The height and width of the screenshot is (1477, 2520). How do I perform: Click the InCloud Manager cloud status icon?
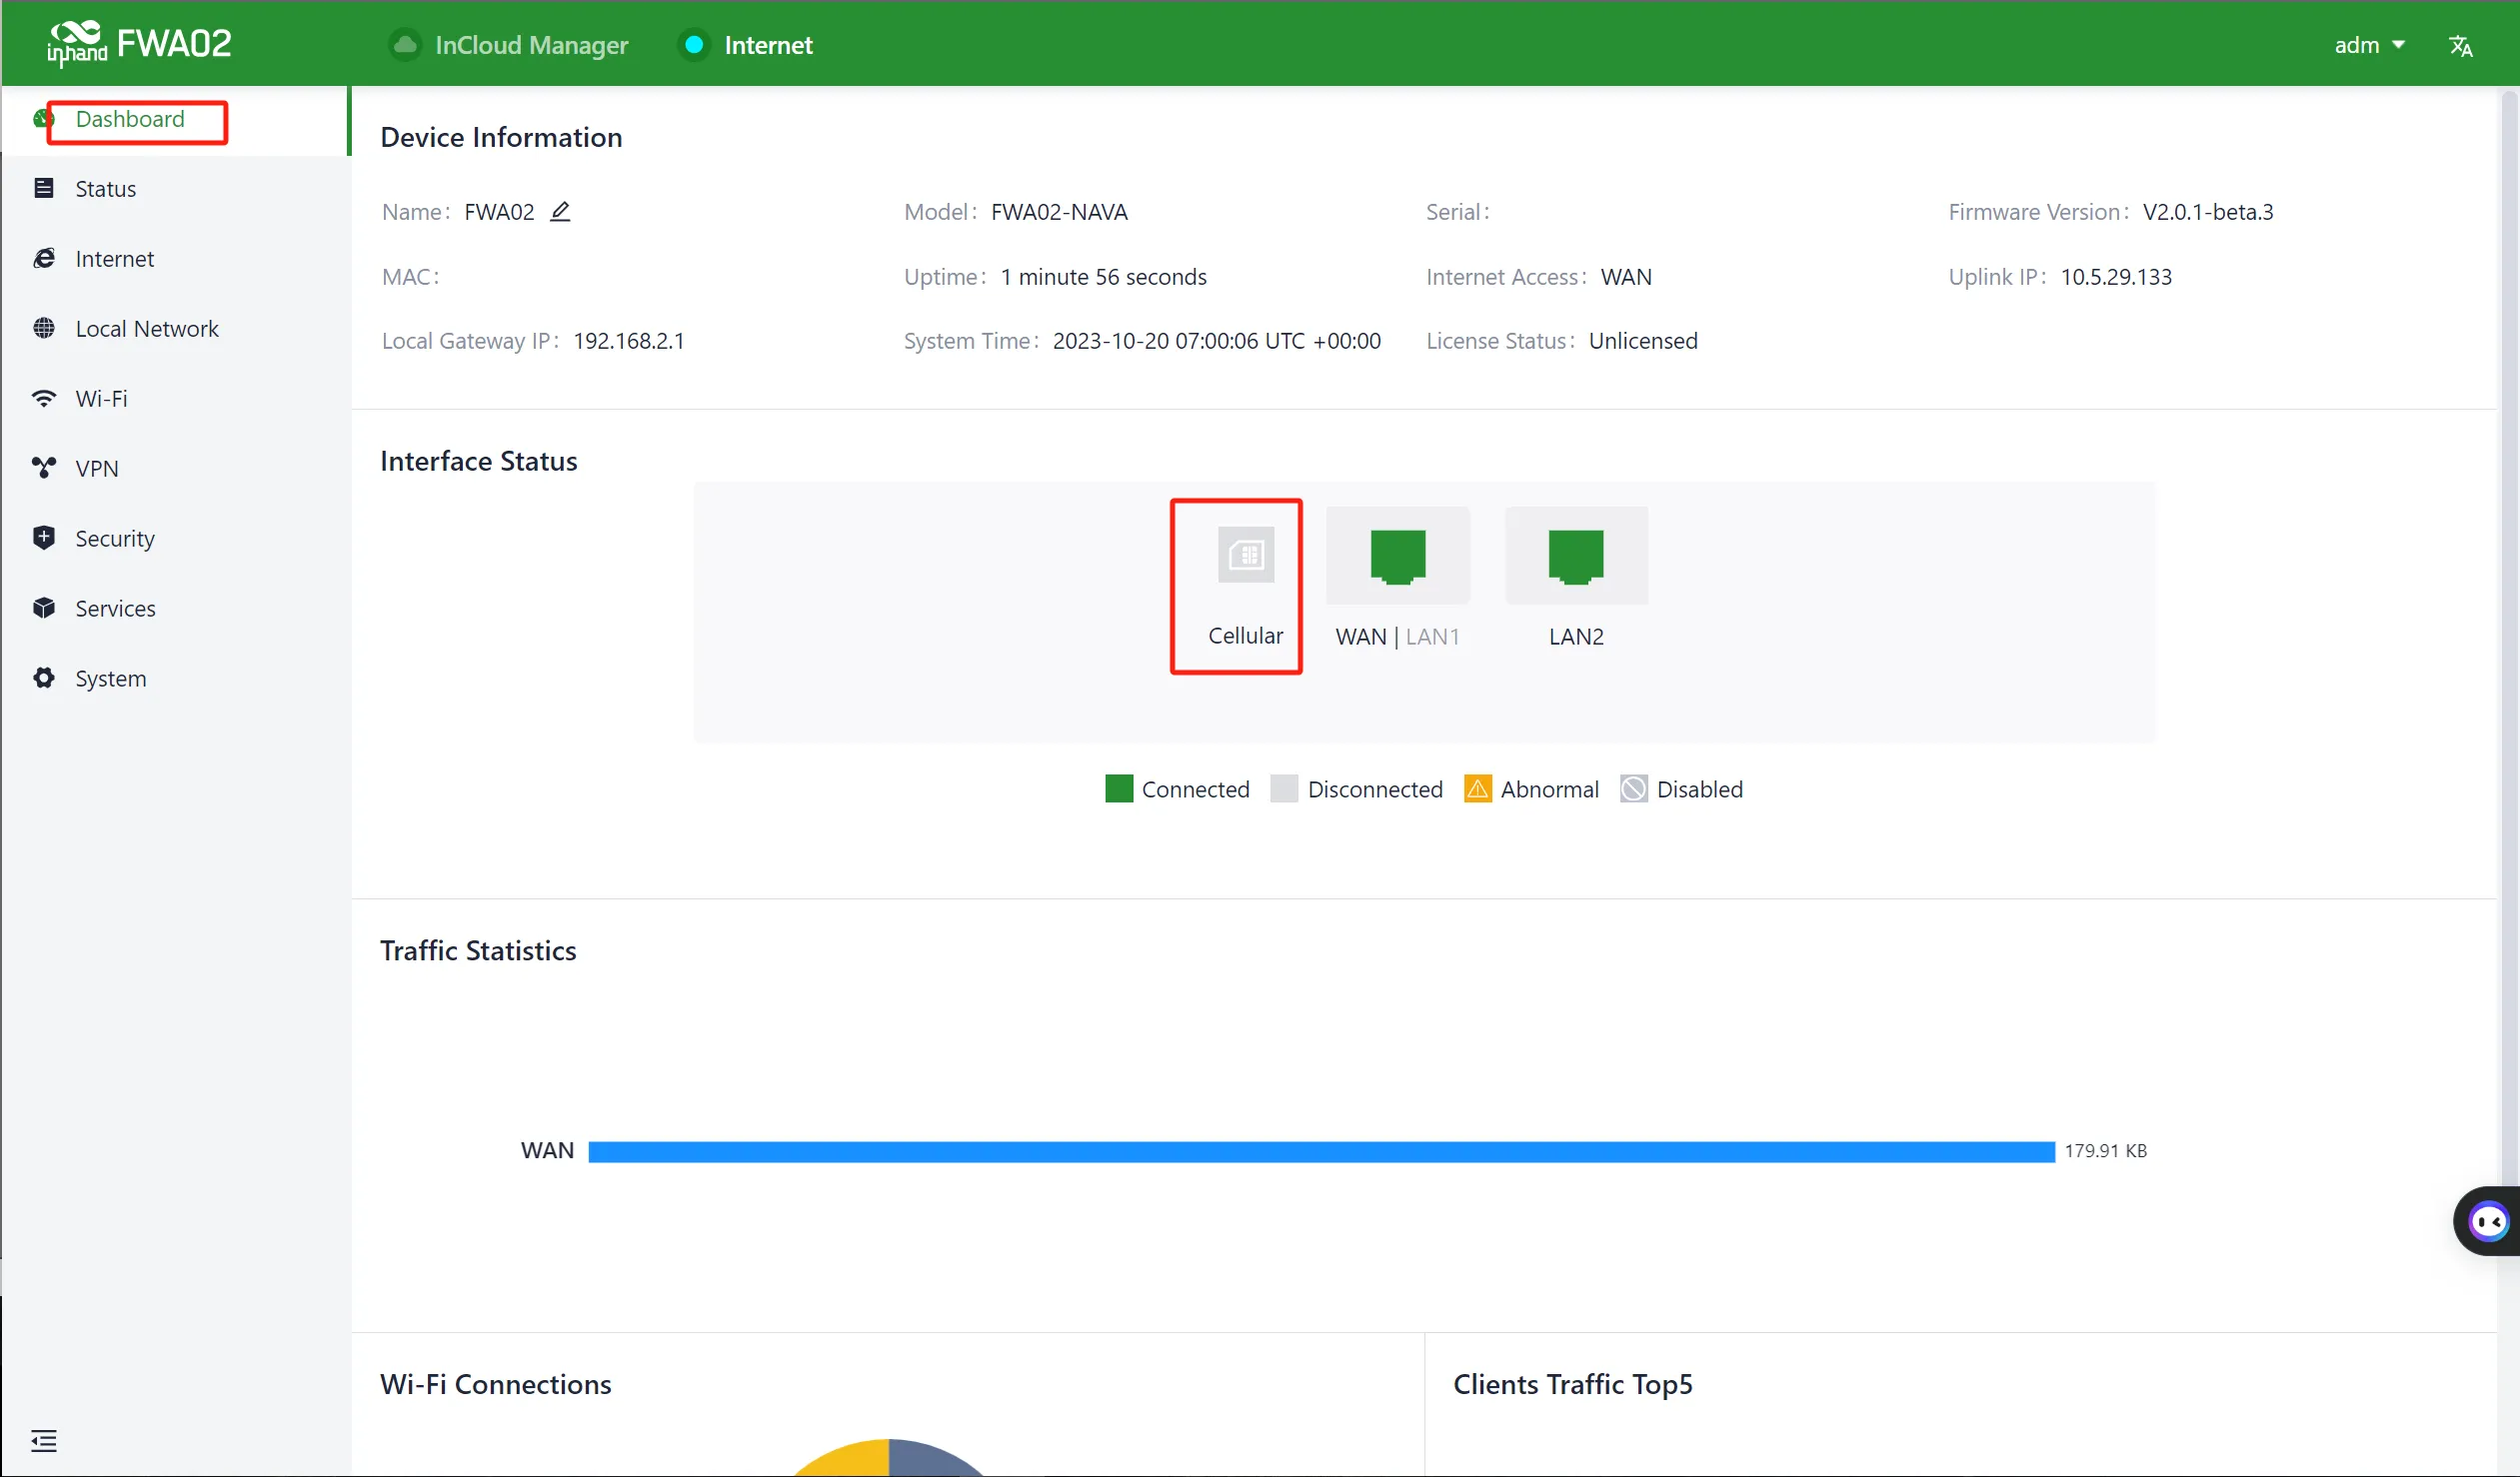click(405, 45)
